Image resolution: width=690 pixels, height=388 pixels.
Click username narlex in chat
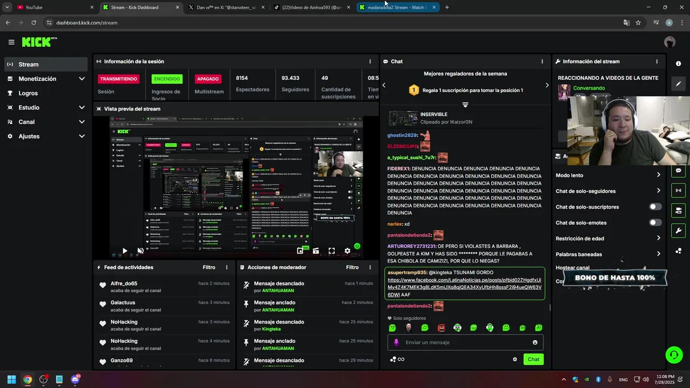click(x=395, y=224)
